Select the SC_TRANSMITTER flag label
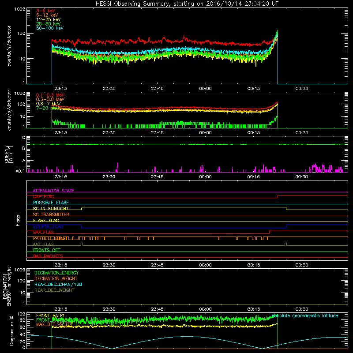The height and width of the screenshot is (353, 353). (51, 214)
